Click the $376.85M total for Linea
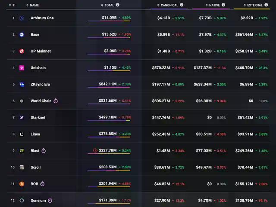The width and height of the screenshot is (276, 207). tap(107, 134)
